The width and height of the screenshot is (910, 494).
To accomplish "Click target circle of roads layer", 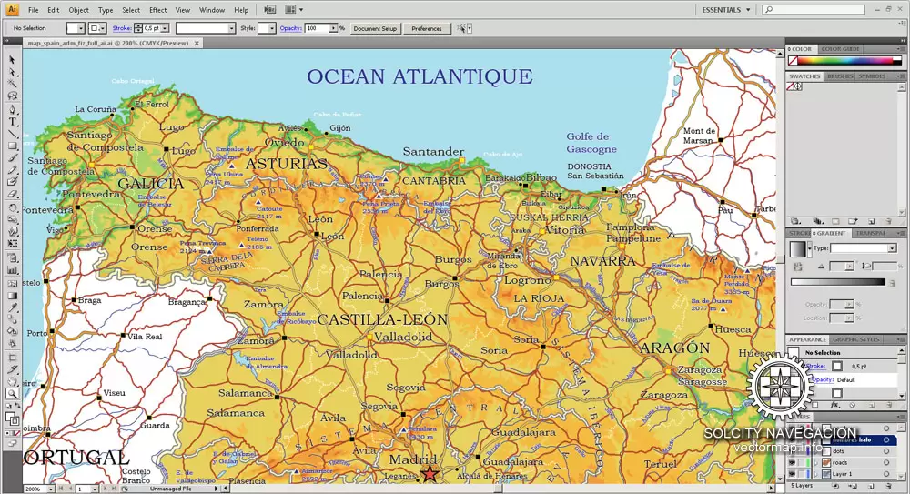I will point(886,463).
